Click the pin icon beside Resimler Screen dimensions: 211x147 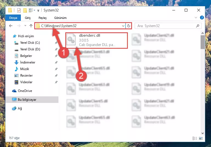click(x=56, y=76)
